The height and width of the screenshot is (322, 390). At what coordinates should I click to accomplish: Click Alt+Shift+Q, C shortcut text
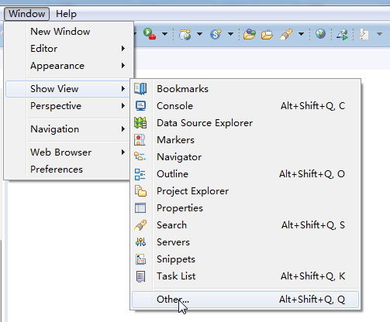(x=313, y=106)
